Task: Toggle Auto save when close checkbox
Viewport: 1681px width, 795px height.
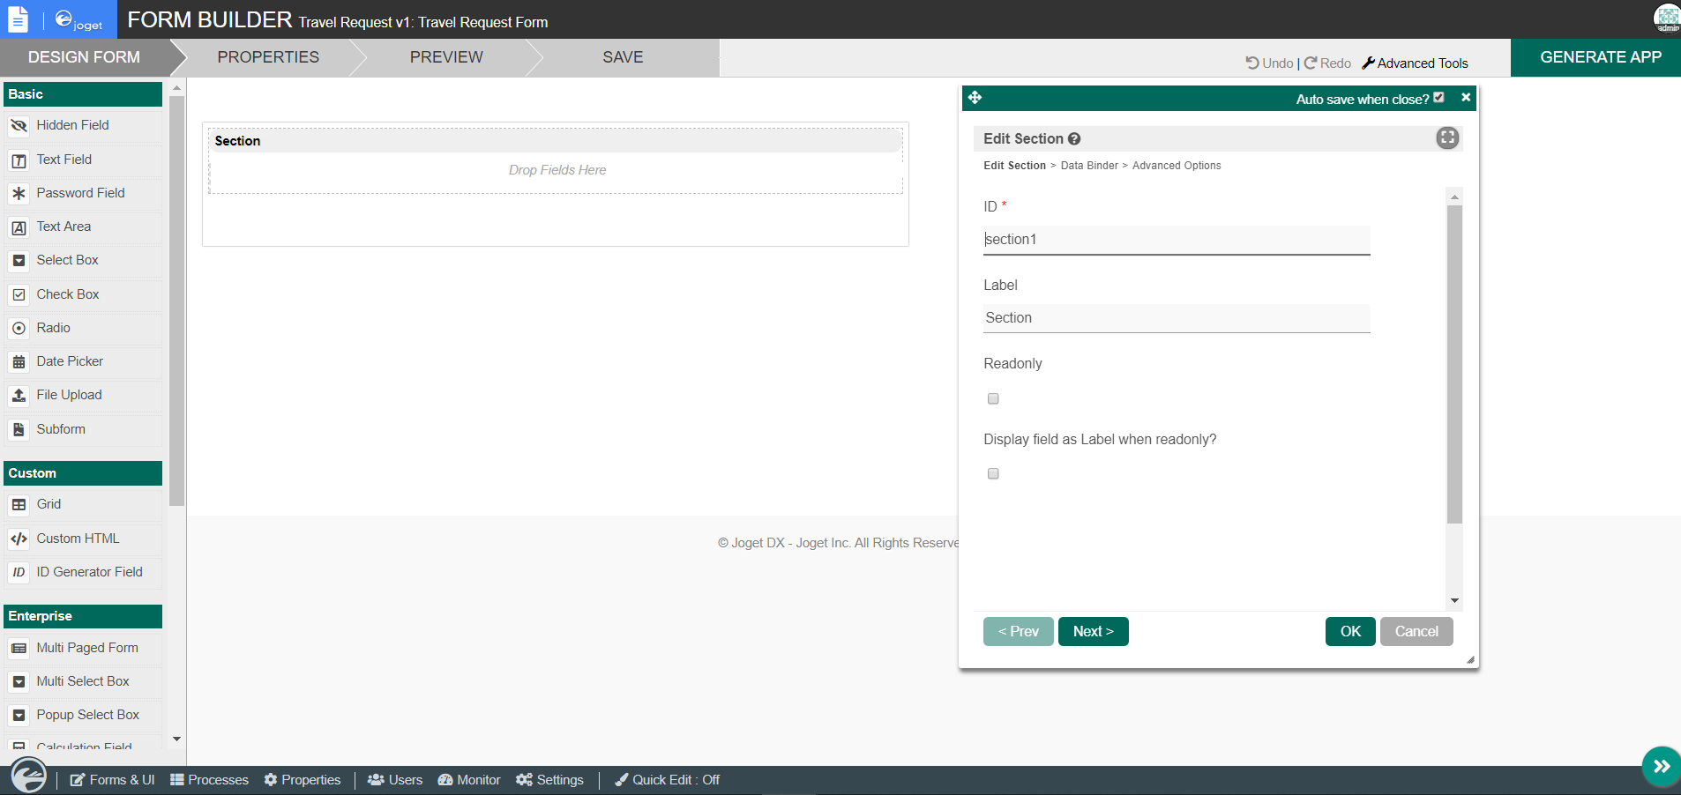Action: (1438, 98)
